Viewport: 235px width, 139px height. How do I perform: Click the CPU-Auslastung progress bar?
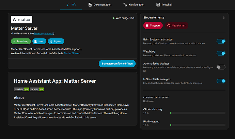point(198,113)
